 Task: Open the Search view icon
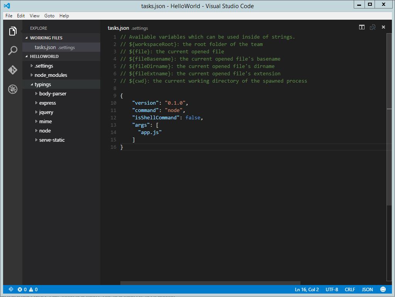pos(13,51)
